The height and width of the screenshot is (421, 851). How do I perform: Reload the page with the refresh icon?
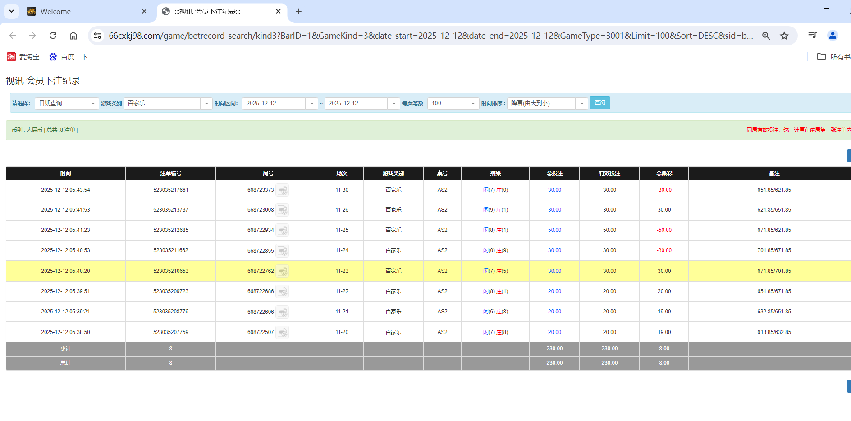(53, 35)
